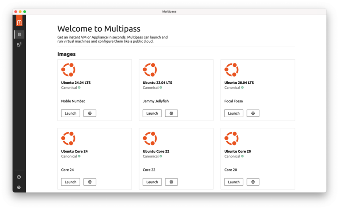Click the Multipass logo in sidebar

19,20
